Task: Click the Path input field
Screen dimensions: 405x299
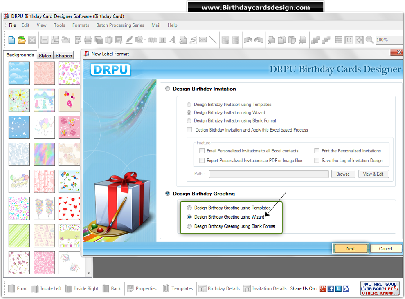Action: (x=269, y=174)
